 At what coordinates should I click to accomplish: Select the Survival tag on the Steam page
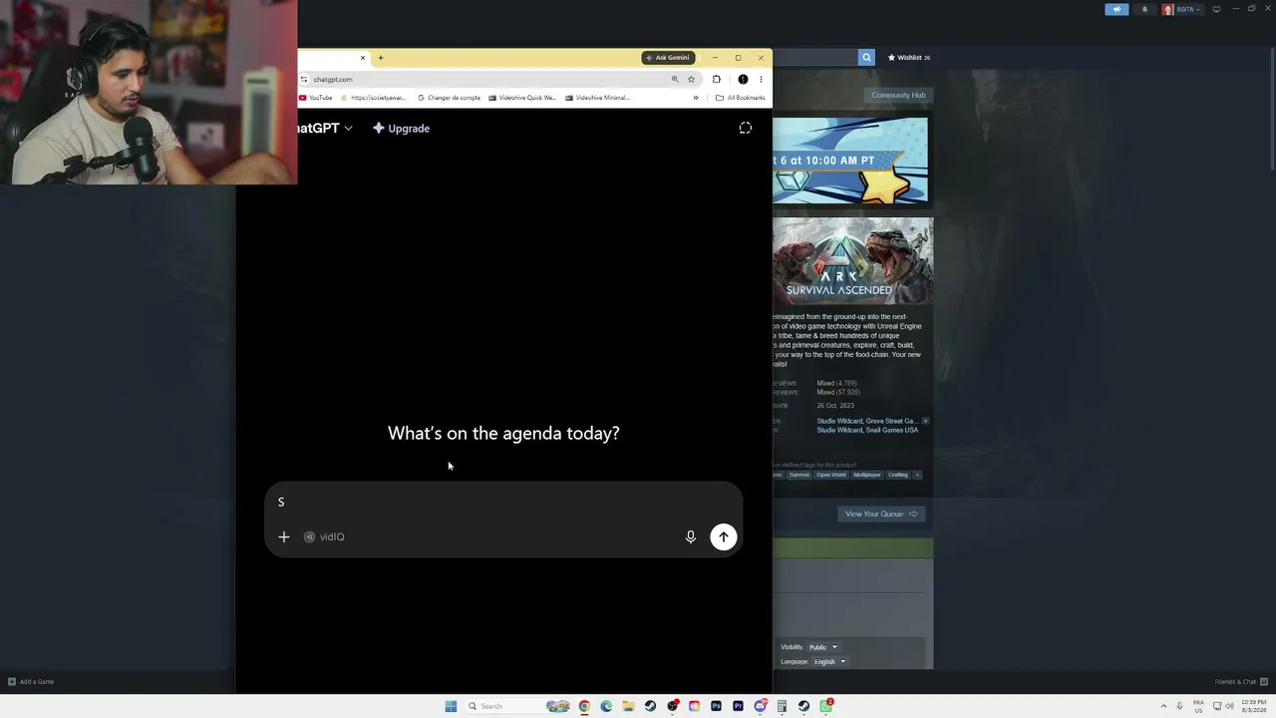point(799,475)
